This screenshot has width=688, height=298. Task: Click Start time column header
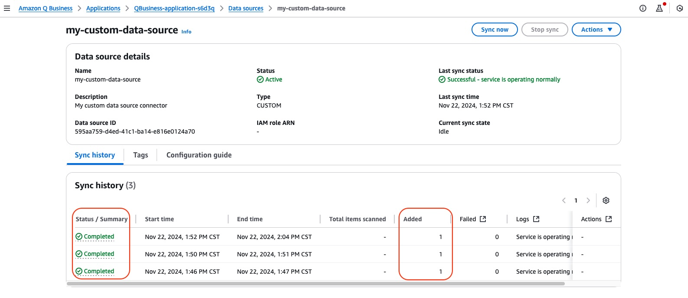[x=159, y=219]
